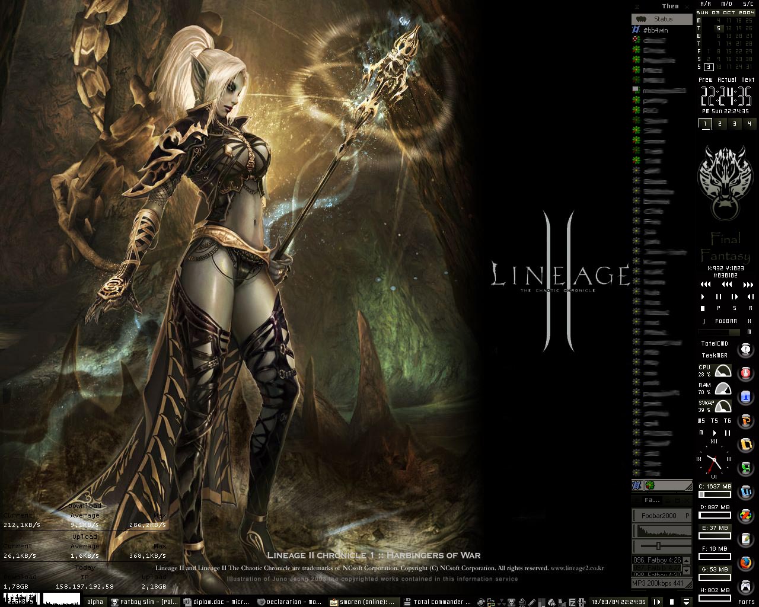The width and height of the screenshot is (759, 607).
Task: Go to Prev month in calendar
Action: 706,79
